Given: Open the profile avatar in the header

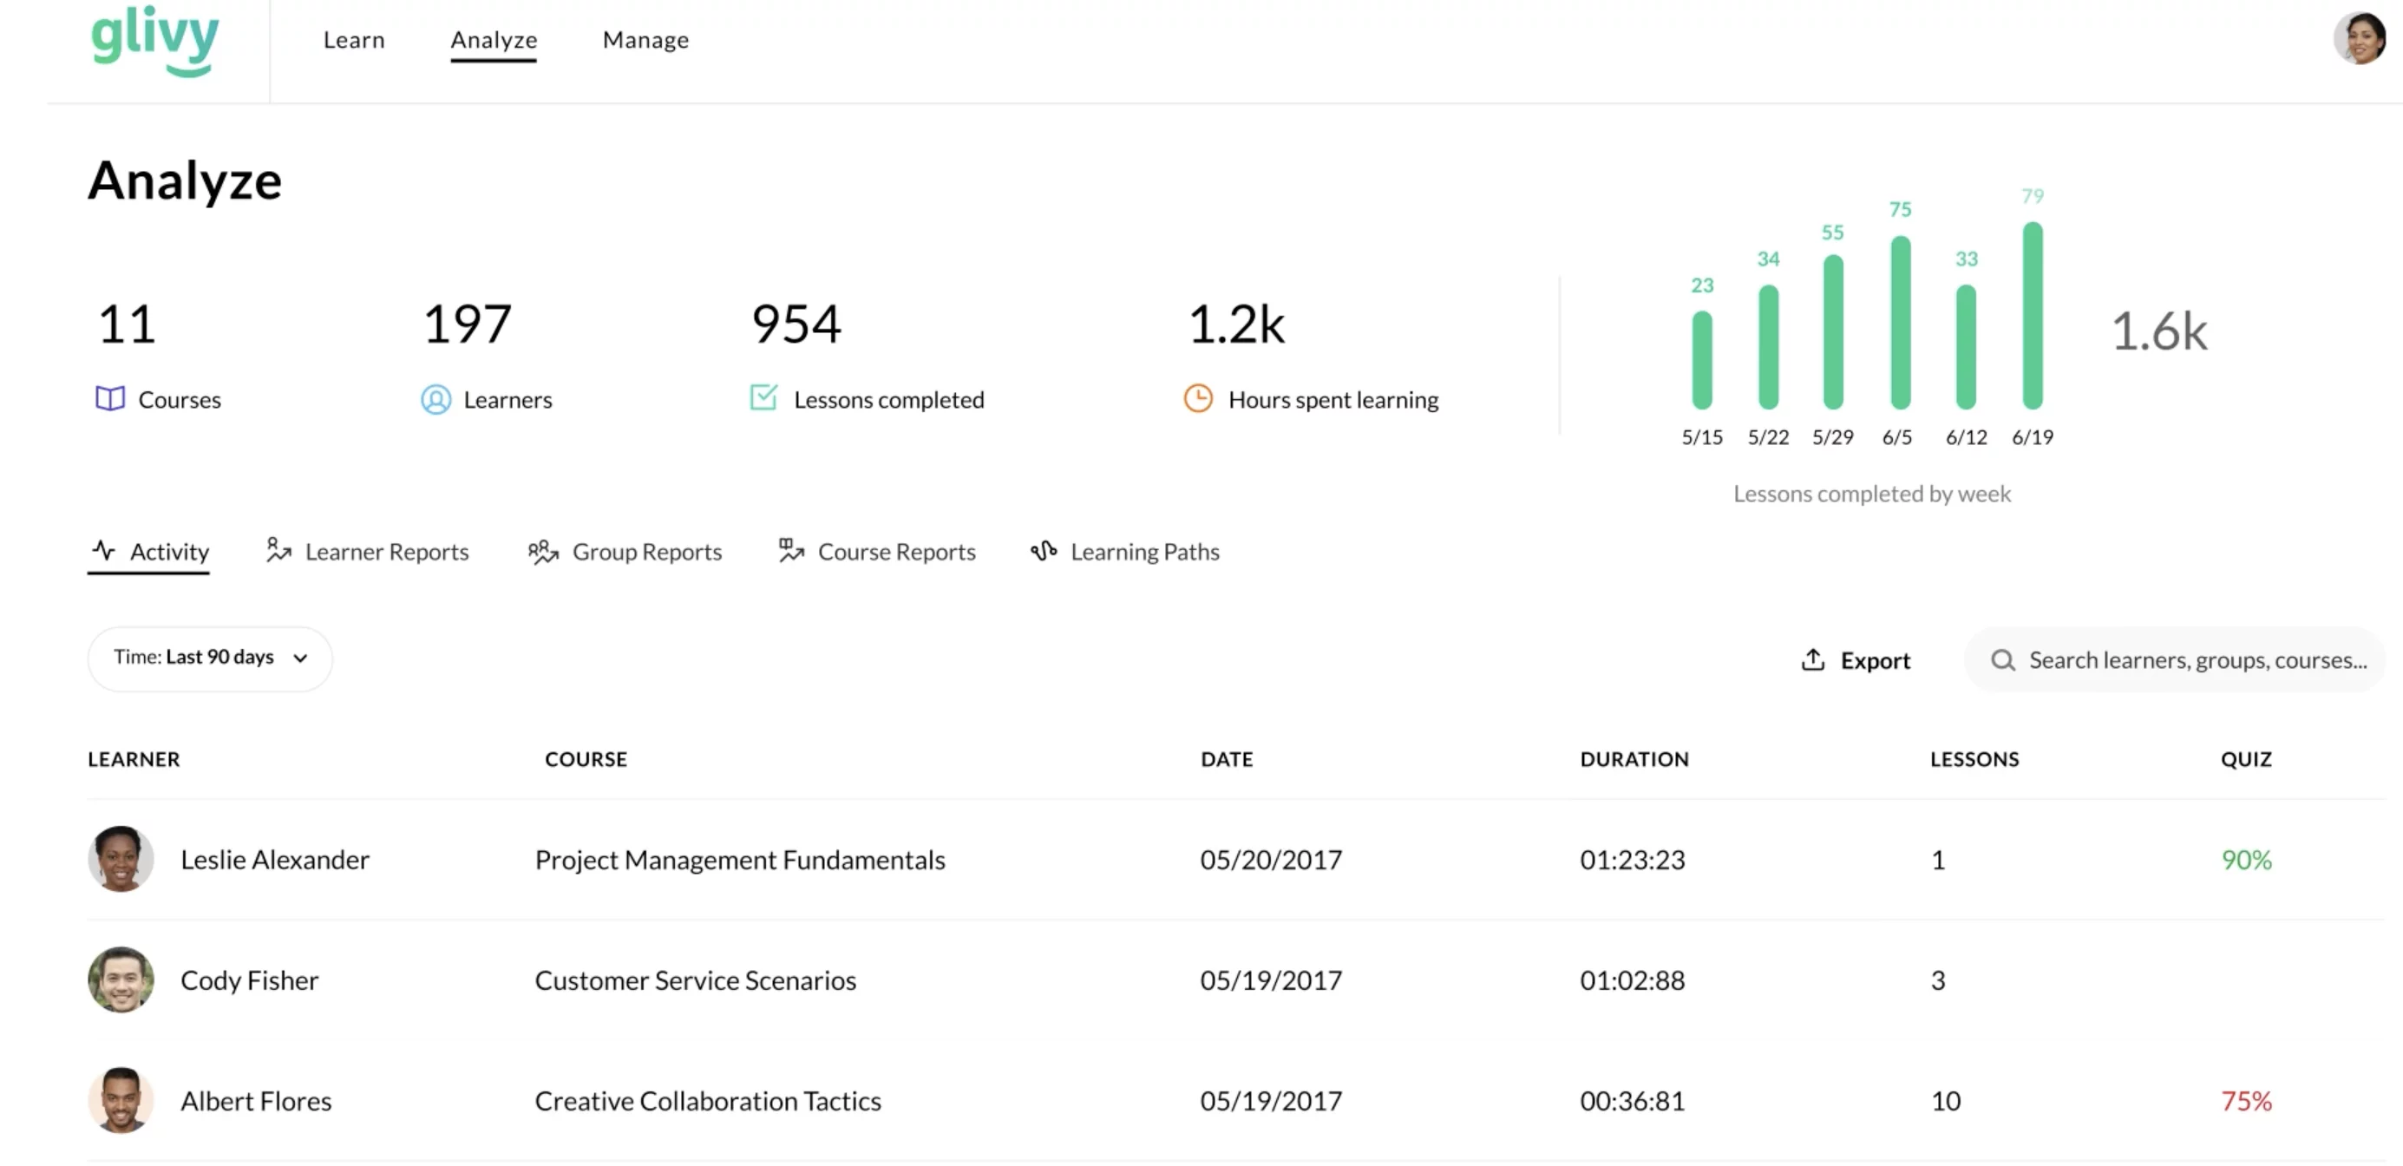Looking at the screenshot, I should [2360, 38].
